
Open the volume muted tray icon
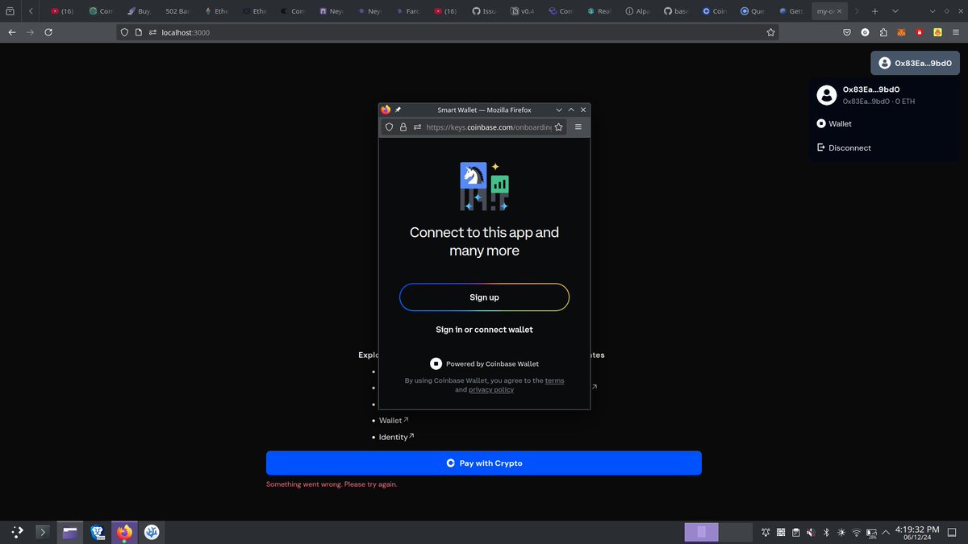[811, 532]
